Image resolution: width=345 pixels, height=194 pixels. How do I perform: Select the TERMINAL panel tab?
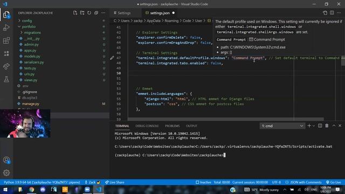tap(122, 126)
